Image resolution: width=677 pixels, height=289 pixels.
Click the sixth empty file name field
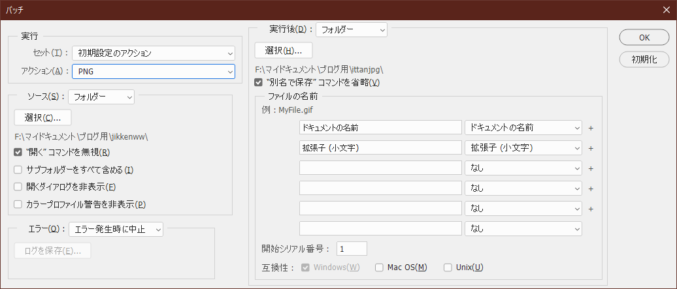(380, 228)
